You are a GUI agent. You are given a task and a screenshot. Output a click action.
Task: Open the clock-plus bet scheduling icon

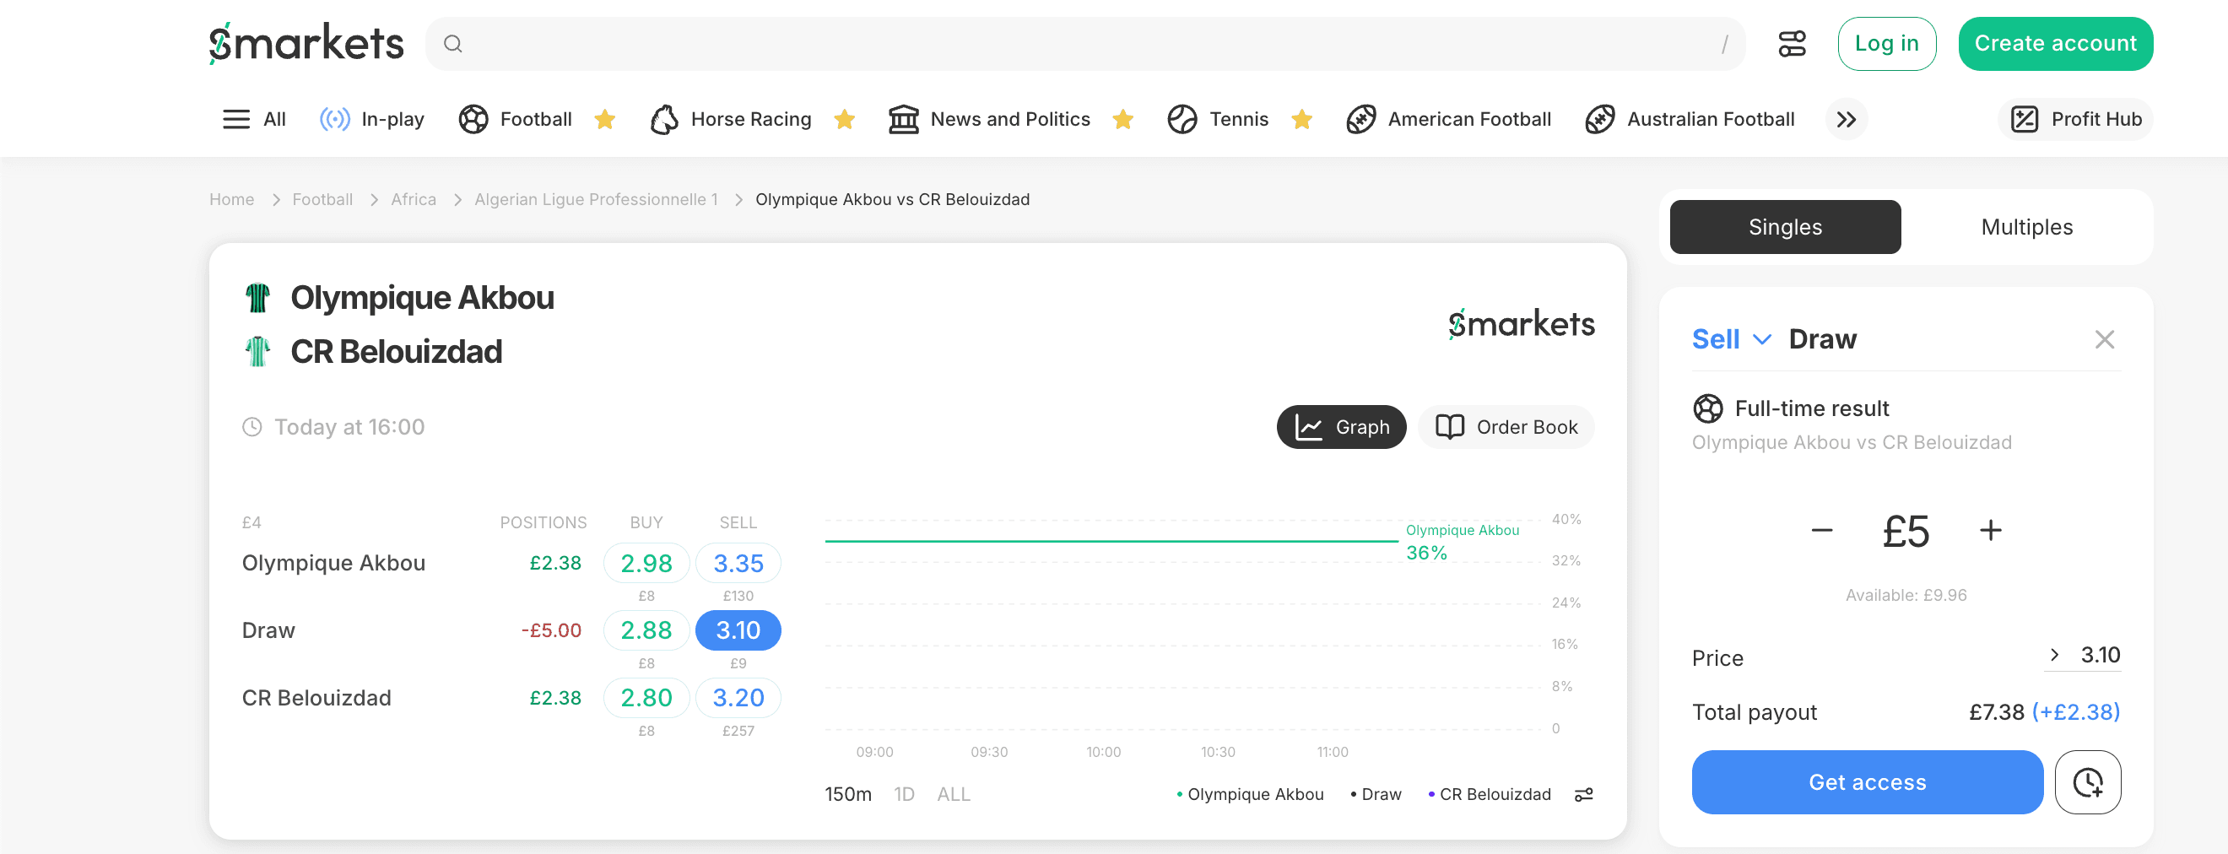pos(2088,782)
